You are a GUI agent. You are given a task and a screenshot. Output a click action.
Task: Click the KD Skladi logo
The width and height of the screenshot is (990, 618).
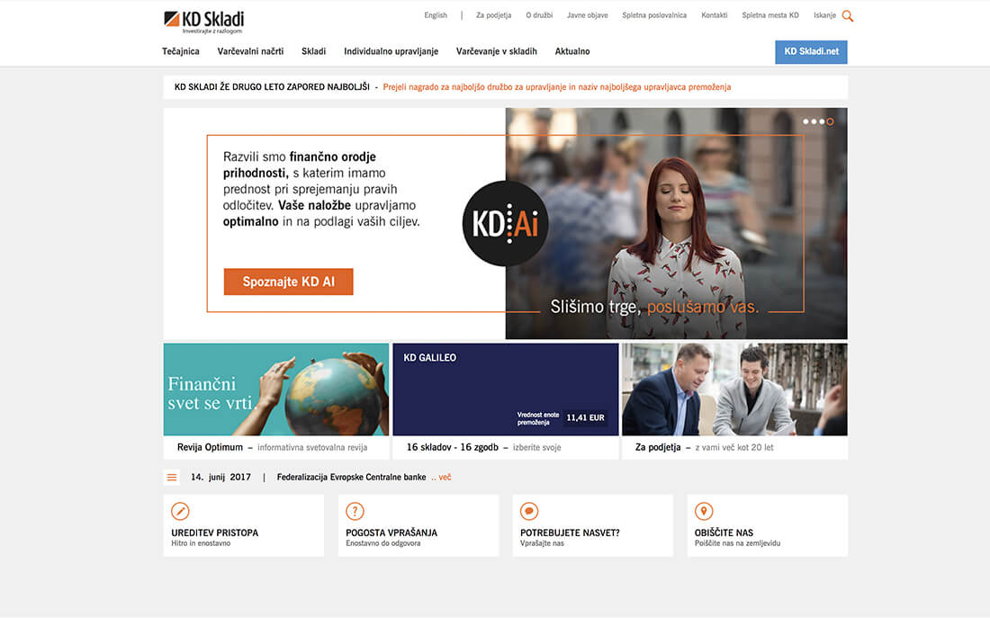(x=204, y=21)
